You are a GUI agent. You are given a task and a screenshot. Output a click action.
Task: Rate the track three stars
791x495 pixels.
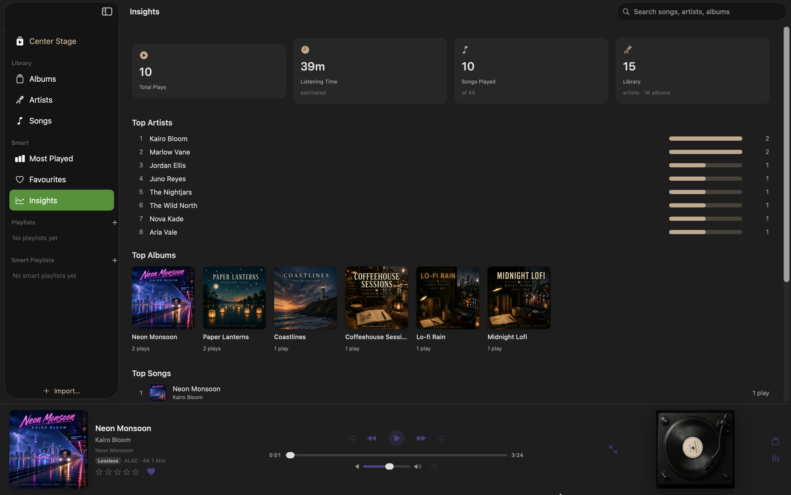pyautogui.click(x=118, y=472)
